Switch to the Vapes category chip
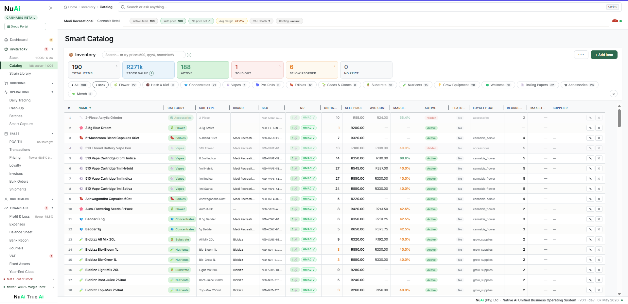Image resolution: width=628 pixels, height=304 pixels. coord(236,85)
